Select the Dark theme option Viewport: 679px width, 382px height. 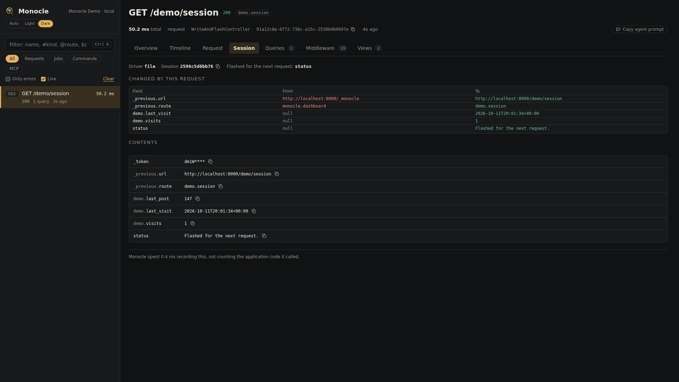coord(46,24)
